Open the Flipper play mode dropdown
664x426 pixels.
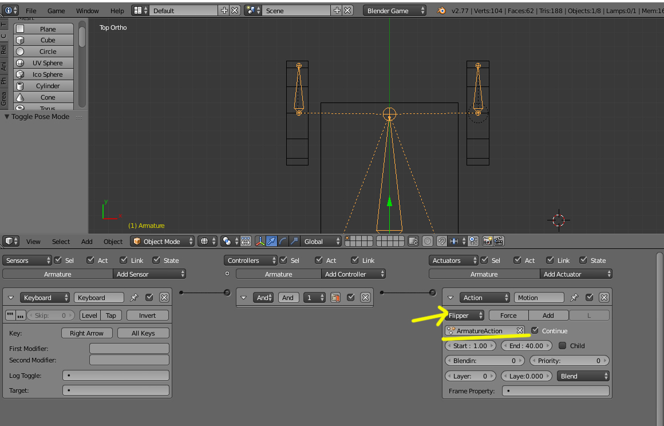coord(465,315)
